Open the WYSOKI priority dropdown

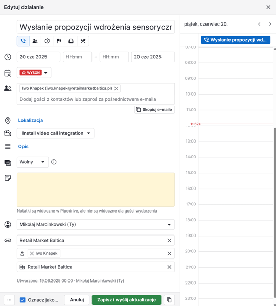pyautogui.click(x=34, y=73)
